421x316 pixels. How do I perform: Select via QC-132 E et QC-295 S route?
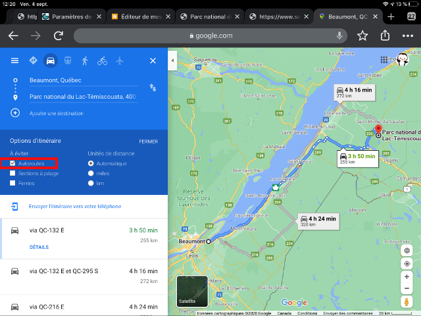click(x=84, y=276)
